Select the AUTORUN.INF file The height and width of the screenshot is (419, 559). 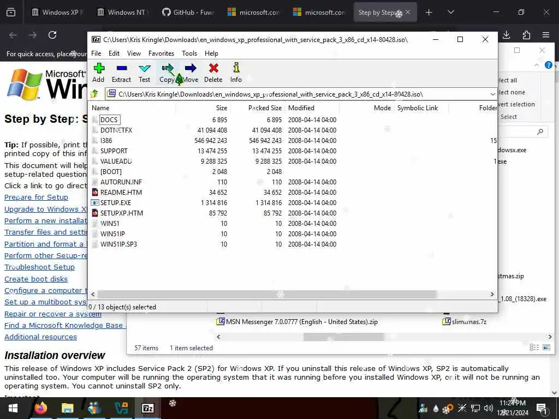pyautogui.click(x=121, y=182)
